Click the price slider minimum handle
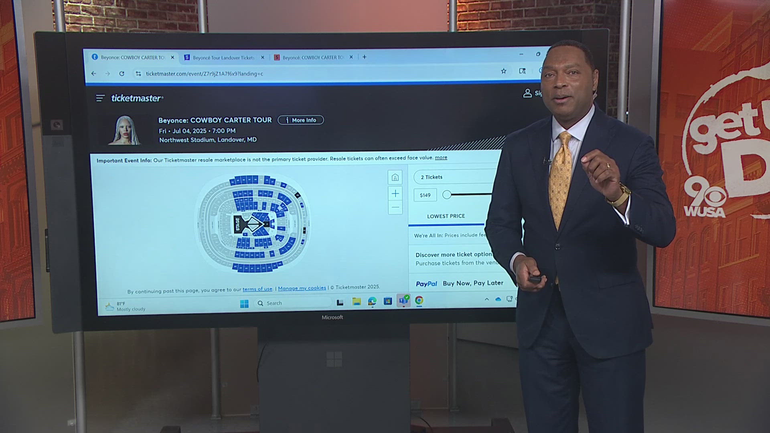This screenshot has width=770, height=433. (x=447, y=195)
